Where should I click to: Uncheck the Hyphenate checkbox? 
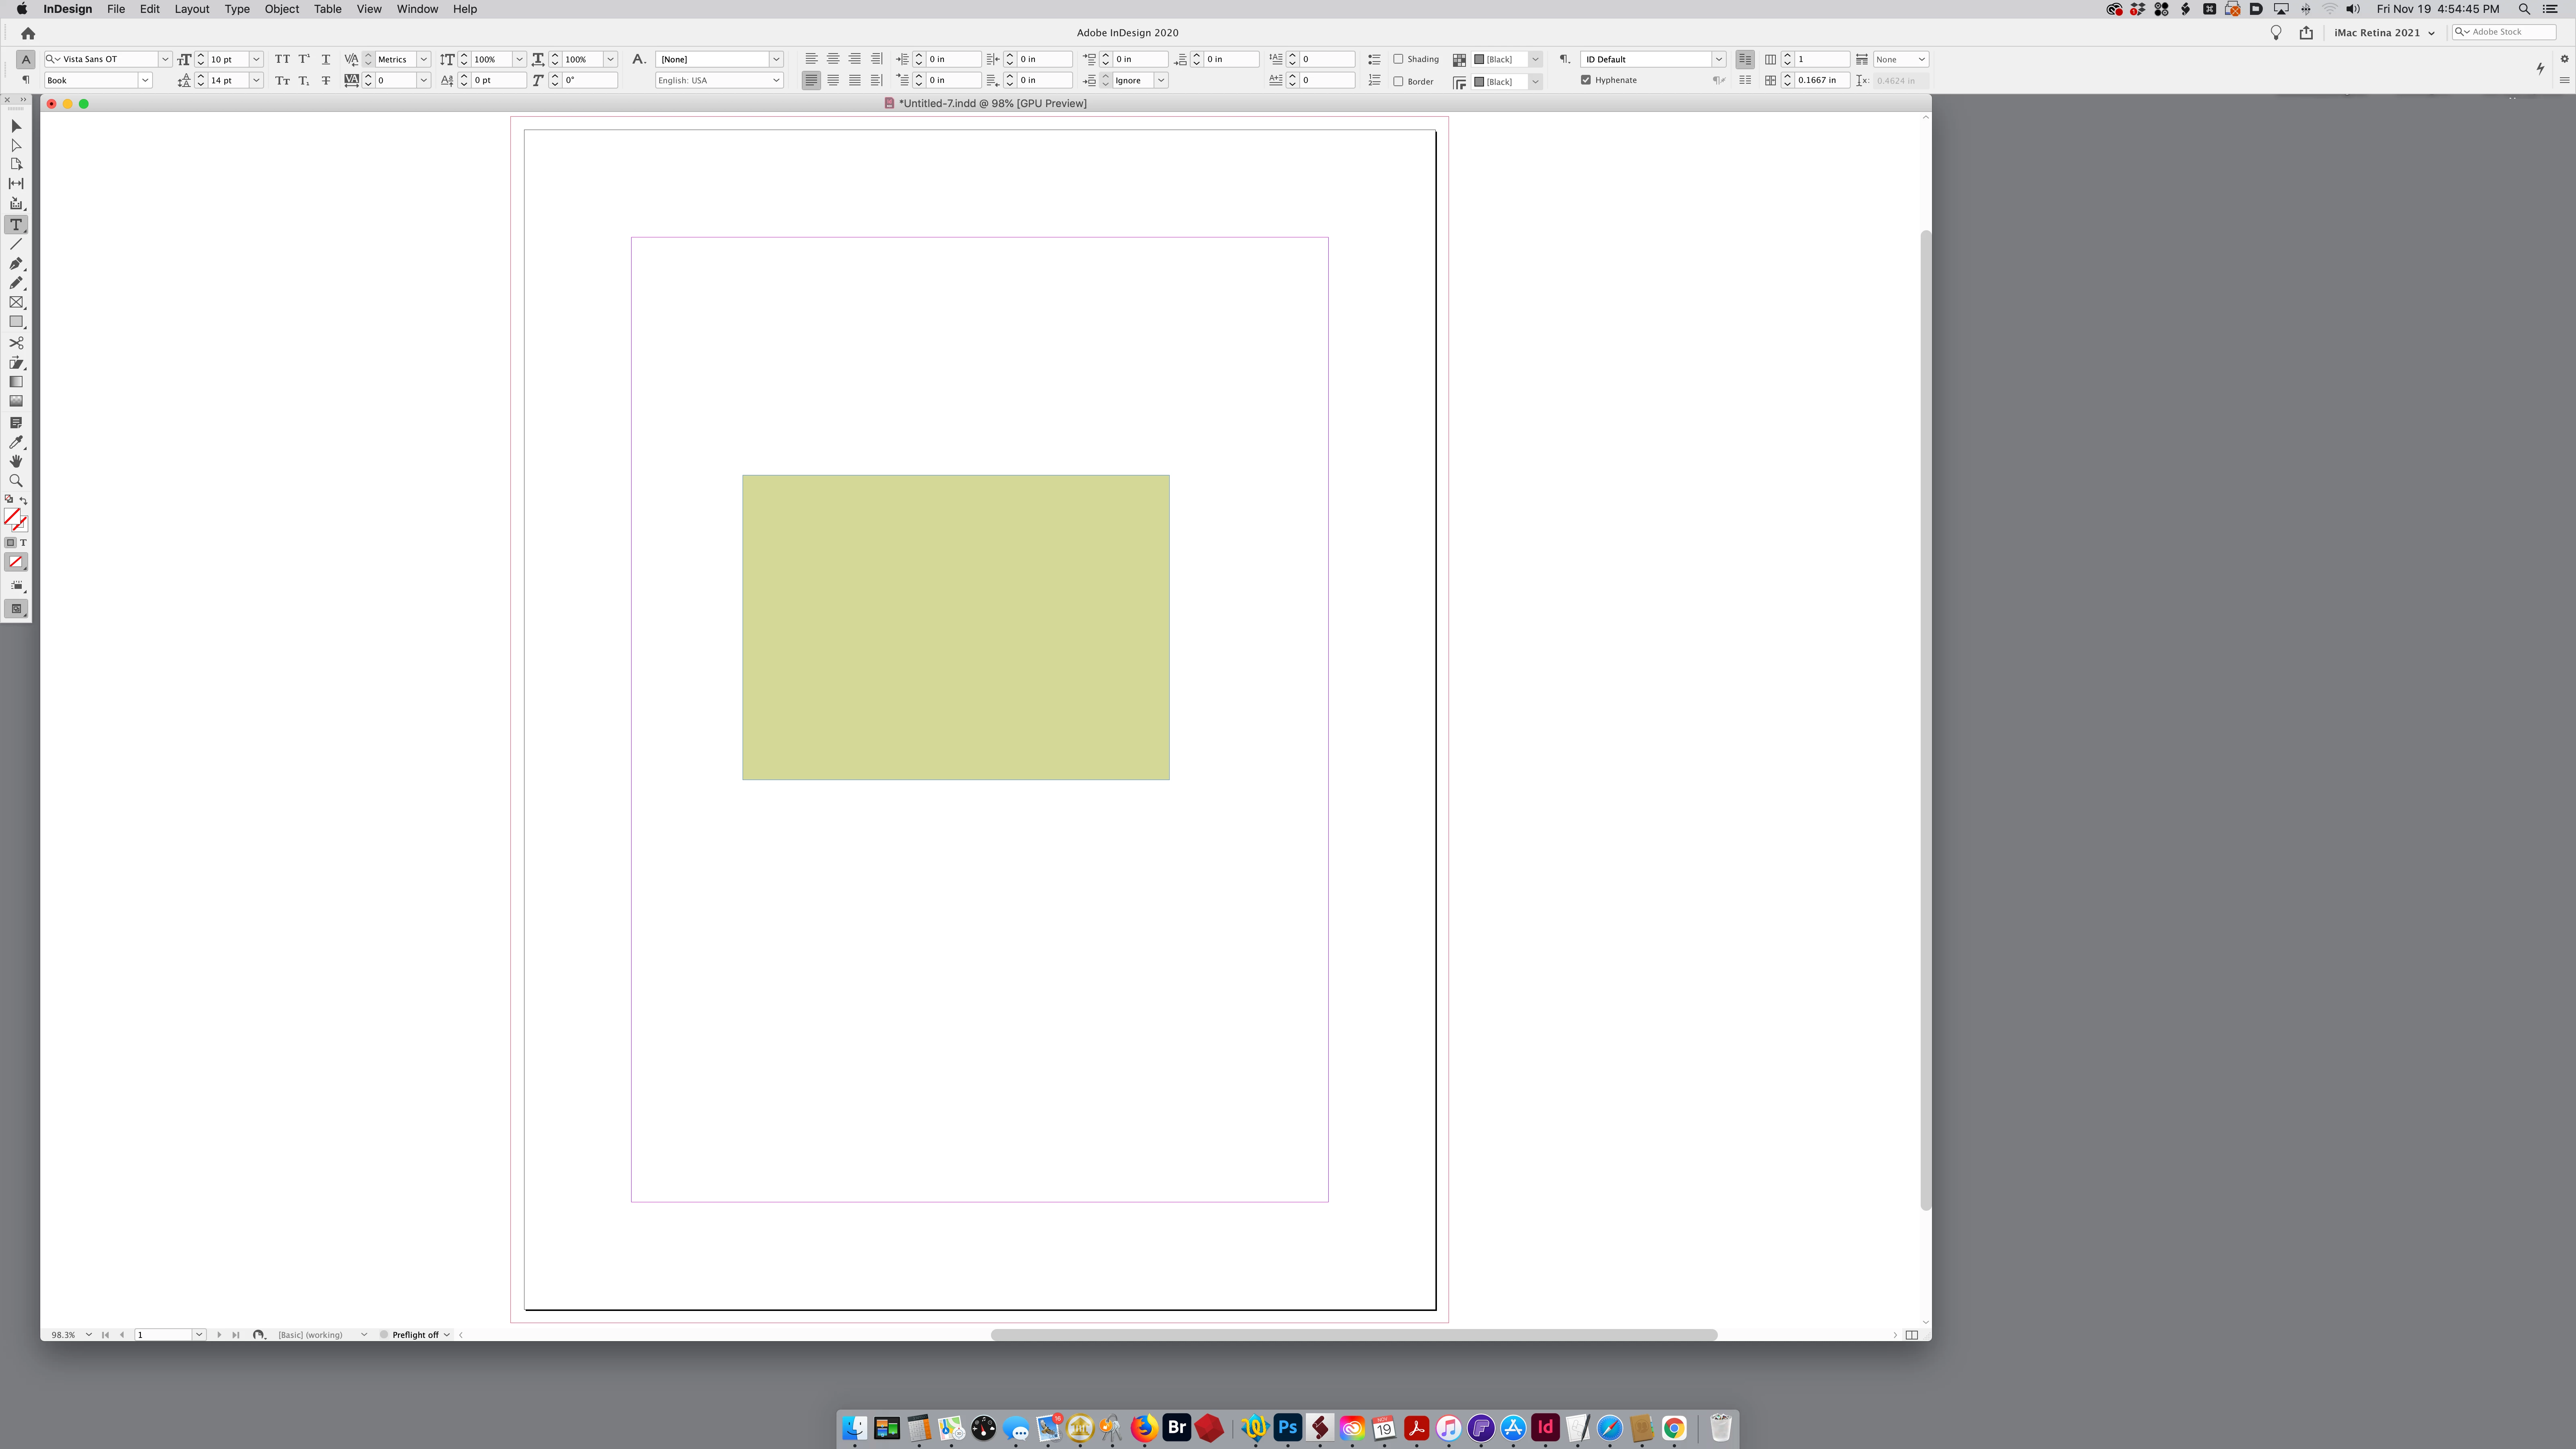(x=1585, y=80)
